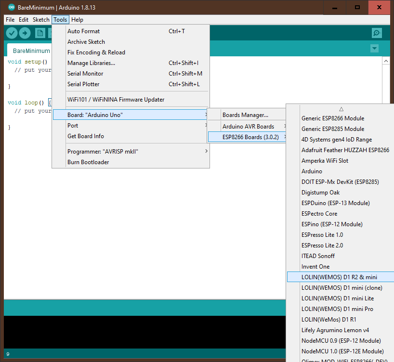Select NodeMCU 1.0 (ESP-12E Module)

(341, 351)
